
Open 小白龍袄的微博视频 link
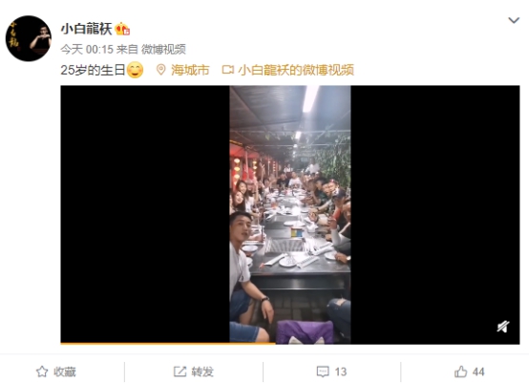(x=296, y=70)
